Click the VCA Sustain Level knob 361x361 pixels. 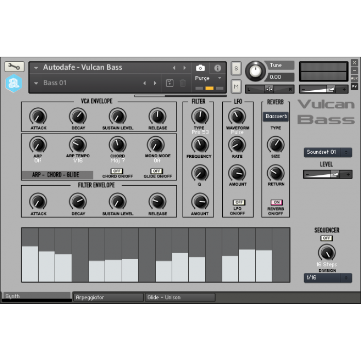(118, 117)
